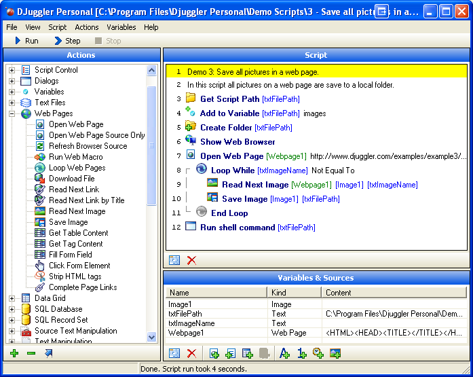The height and width of the screenshot is (377, 473).
Task: Select the Get Table Content icon
Action: coord(40,233)
